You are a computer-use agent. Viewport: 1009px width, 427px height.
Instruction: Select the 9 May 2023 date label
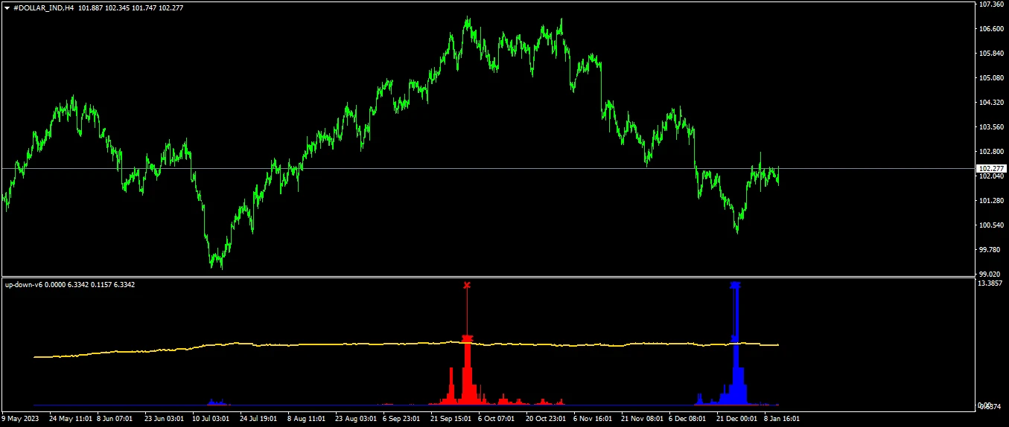[x=21, y=419]
